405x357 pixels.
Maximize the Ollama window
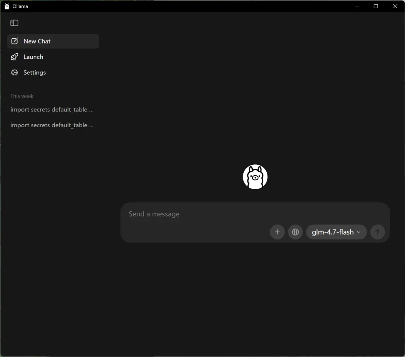(376, 6)
